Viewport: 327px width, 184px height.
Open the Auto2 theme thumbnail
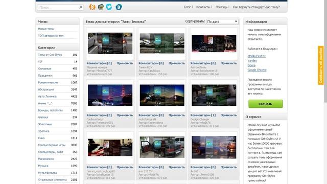point(214,147)
